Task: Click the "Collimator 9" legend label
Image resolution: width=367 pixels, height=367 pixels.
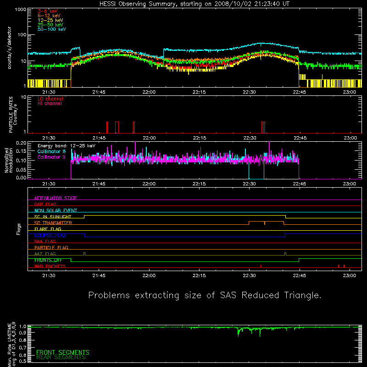Action: click(x=51, y=157)
